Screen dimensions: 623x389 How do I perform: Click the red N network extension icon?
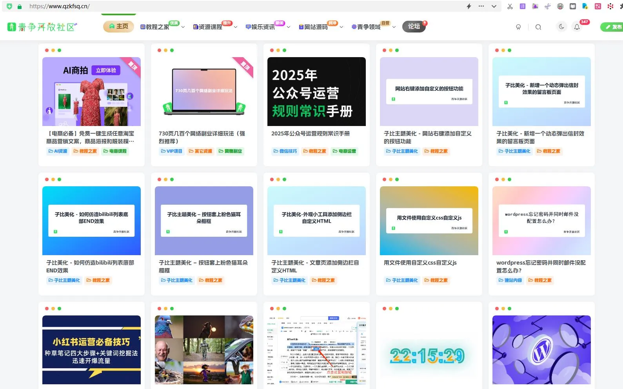610,6
